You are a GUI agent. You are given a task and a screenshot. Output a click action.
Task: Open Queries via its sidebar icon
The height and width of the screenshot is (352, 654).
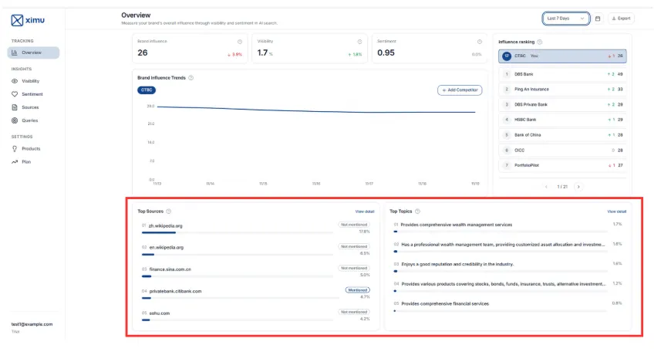(x=15, y=120)
